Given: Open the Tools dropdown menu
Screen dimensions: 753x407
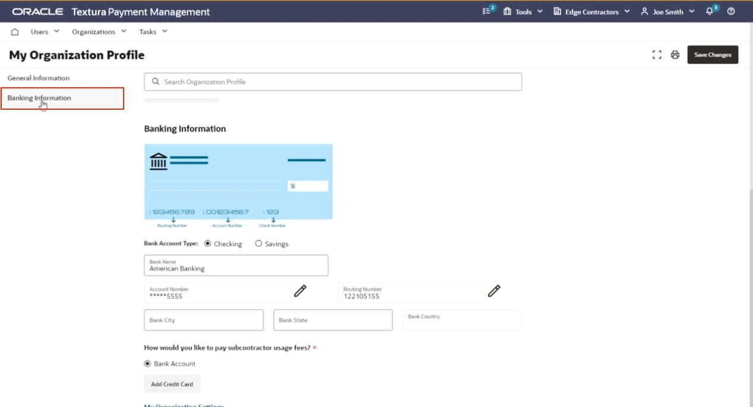Looking at the screenshot, I should tap(523, 12).
